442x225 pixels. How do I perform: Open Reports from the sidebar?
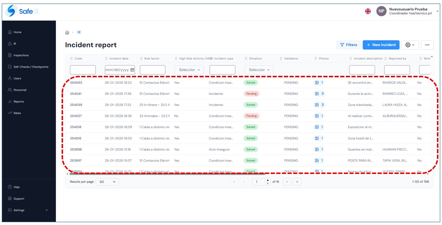(18, 102)
